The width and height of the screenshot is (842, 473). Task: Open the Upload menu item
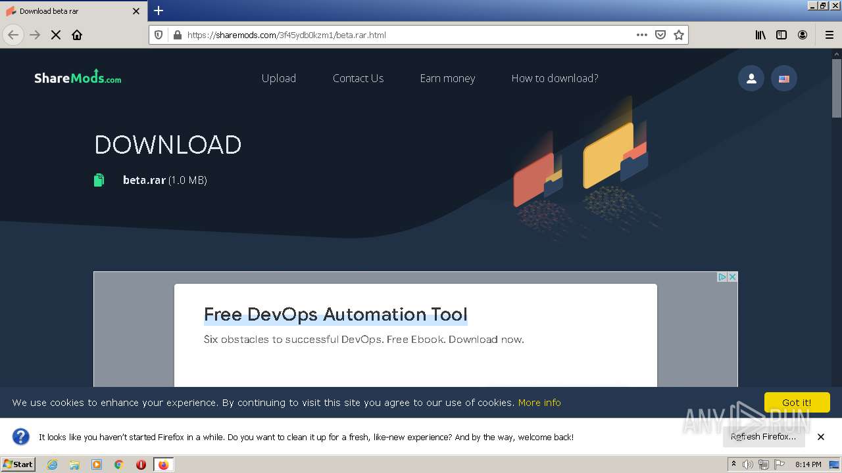[279, 78]
